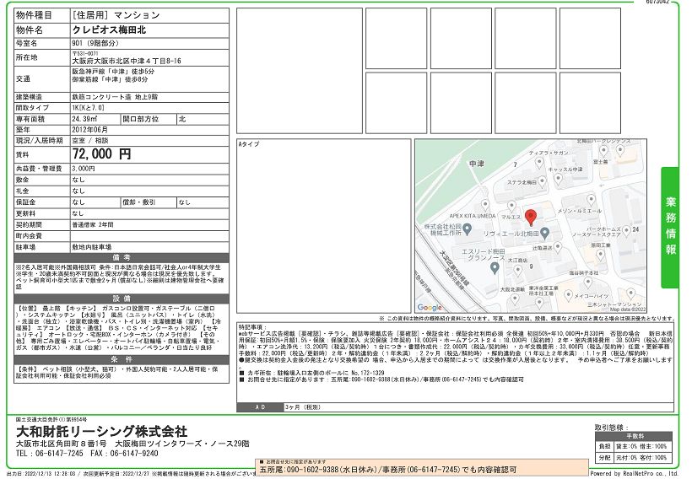This screenshot has width=692, height=479.
Task: Click the room number 901 (9階部分)
Action: pos(95,43)
